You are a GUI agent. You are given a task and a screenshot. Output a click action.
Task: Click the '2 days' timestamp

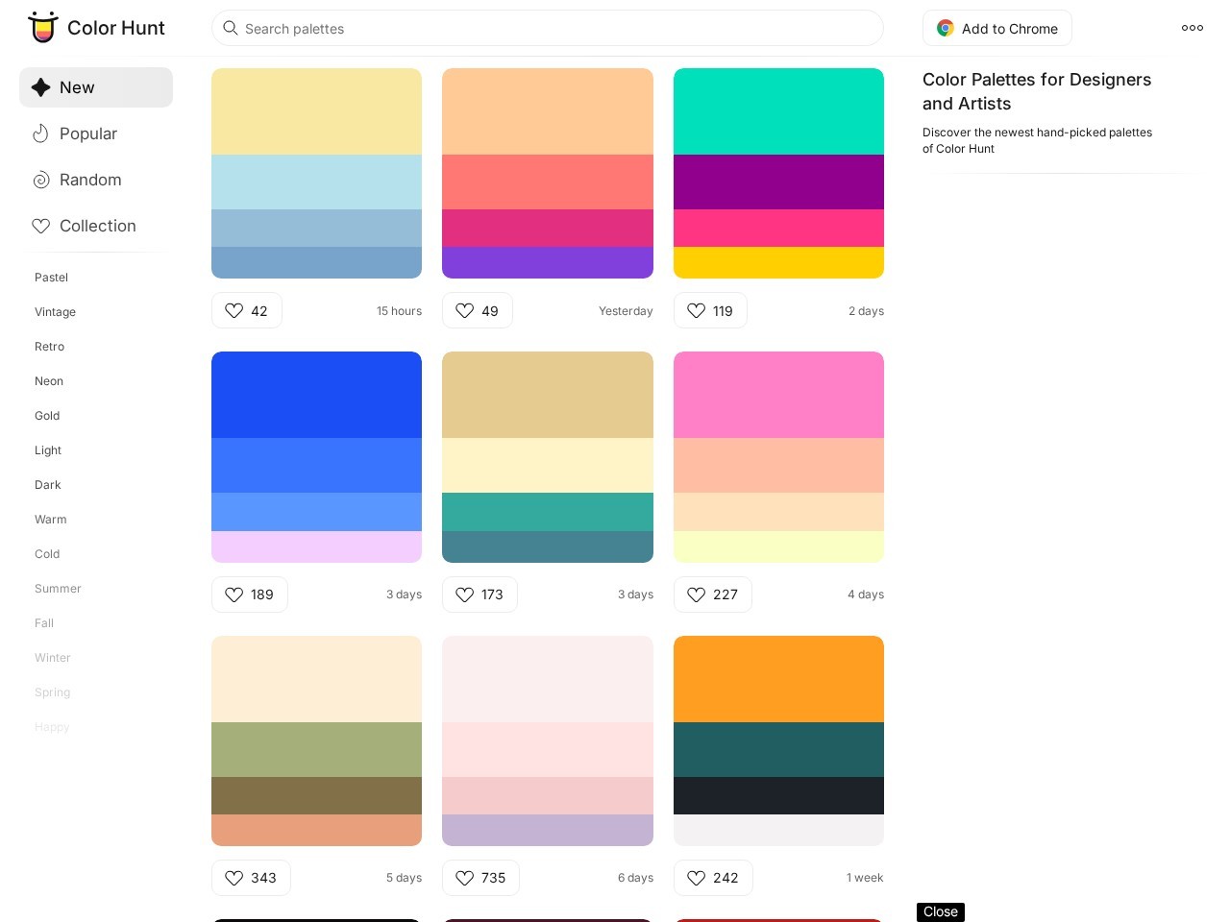pos(866,311)
